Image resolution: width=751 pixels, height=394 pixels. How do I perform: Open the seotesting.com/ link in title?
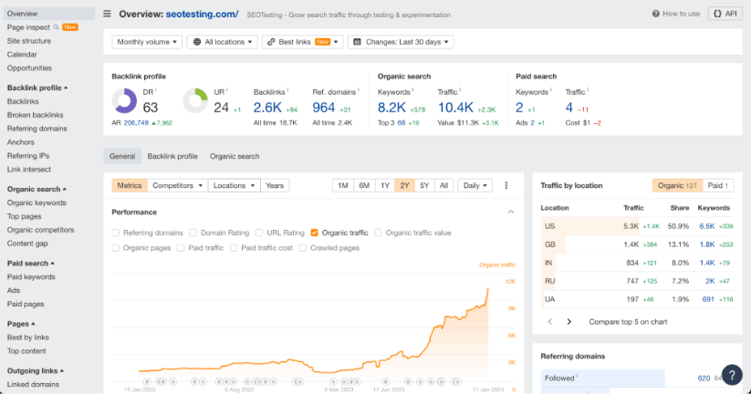coord(203,14)
